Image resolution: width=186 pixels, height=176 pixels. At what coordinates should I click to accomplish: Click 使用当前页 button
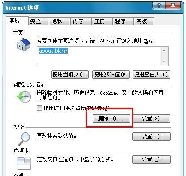click(70, 74)
